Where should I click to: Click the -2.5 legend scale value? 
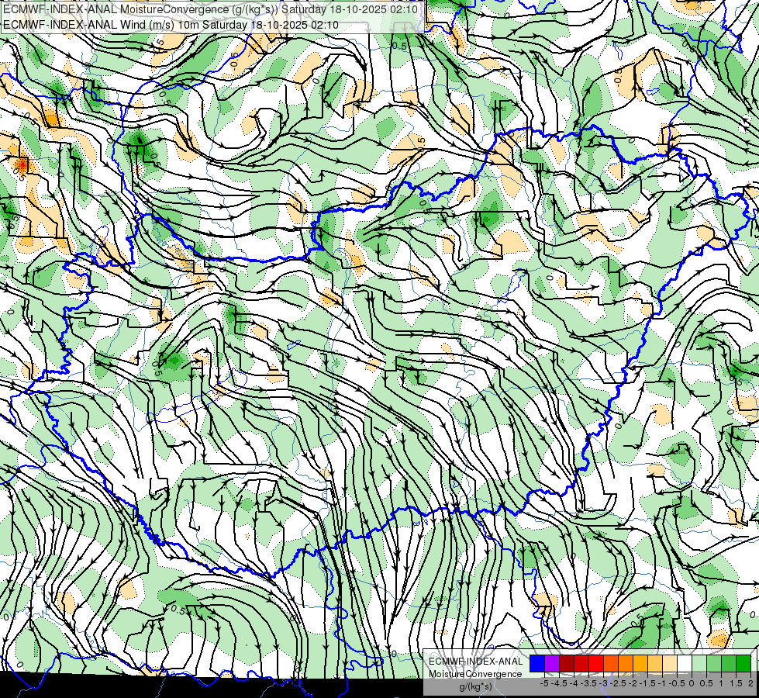[x=618, y=683]
